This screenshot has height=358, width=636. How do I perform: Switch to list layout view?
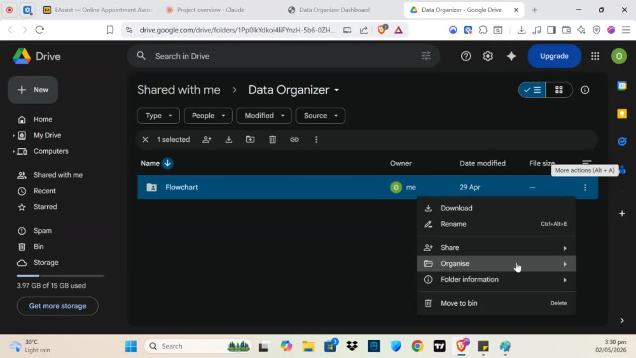point(532,90)
